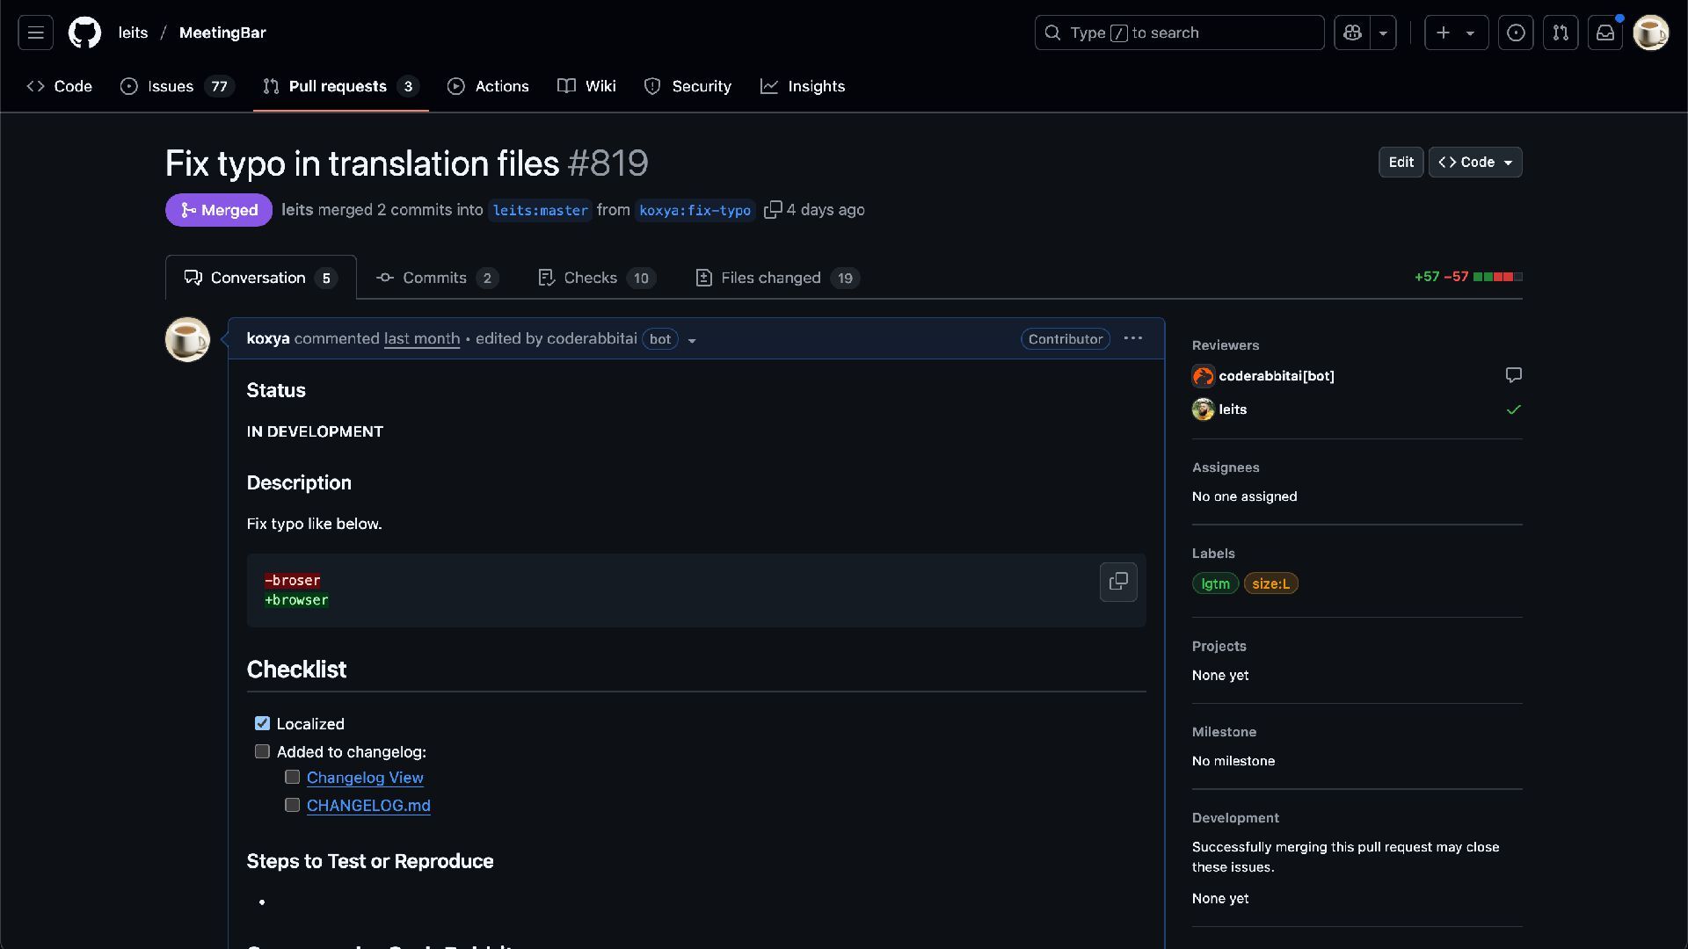Screen dimensions: 1688x949
Task: Open the user profile avatar menu
Action: pyautogui.click(x=1650, y=33)
